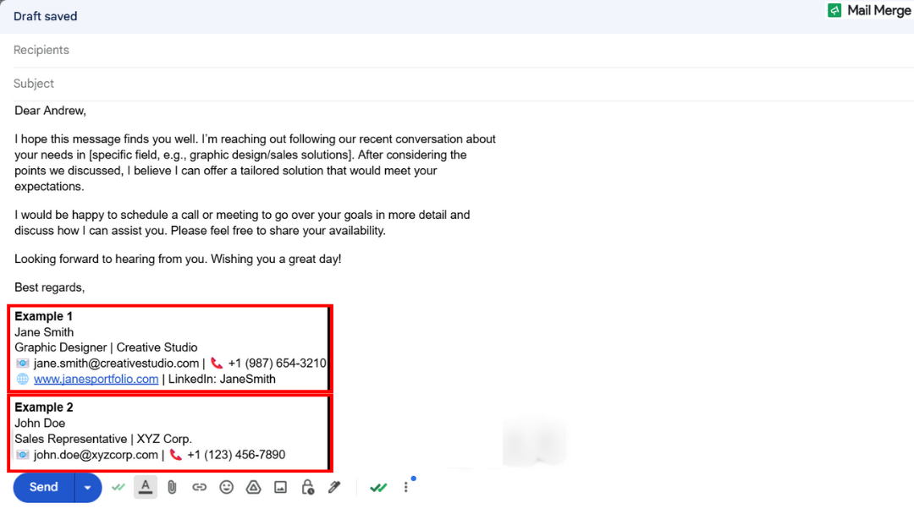Click phone icon before +1 (123) 456-7890
The width and height of the screenshot is (914, 514).
tap(176, 455)
